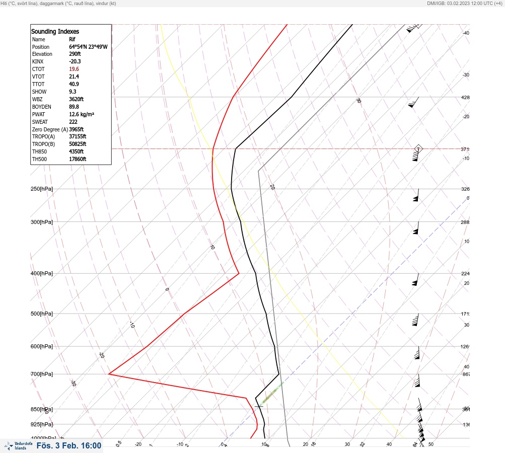
Task: Click the 'Elevation' row label
Action: point(42,54)
